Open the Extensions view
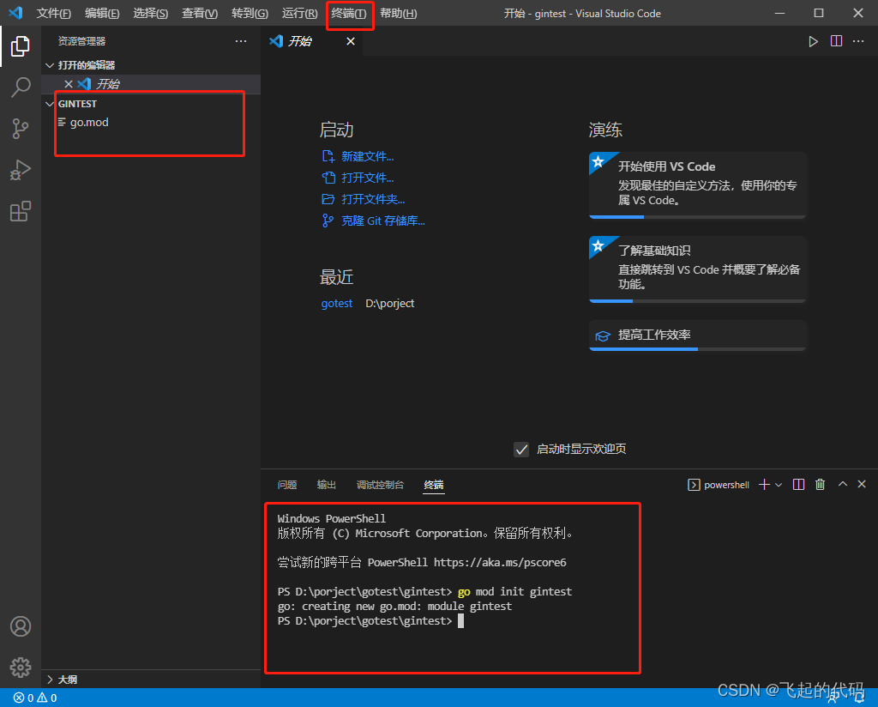 point(21,211)
